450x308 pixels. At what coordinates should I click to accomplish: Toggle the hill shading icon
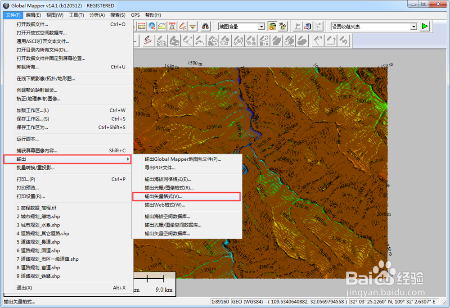(272, 27)
